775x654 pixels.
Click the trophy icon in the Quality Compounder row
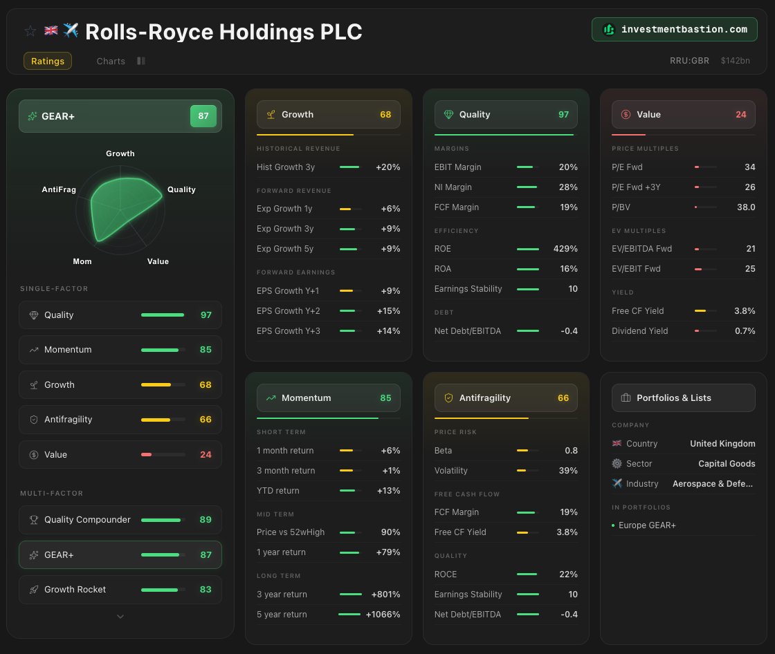34,520
